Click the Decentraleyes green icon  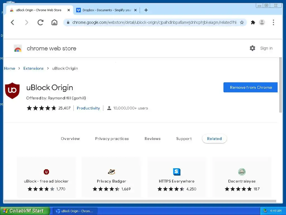(x=242, y=172)
